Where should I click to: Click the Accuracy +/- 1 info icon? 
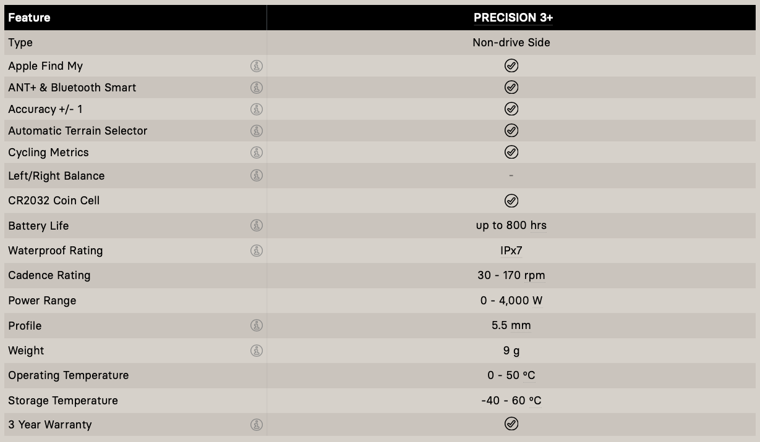[x=257, y=109]
